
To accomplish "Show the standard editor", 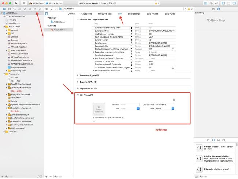I will (206, 3).
